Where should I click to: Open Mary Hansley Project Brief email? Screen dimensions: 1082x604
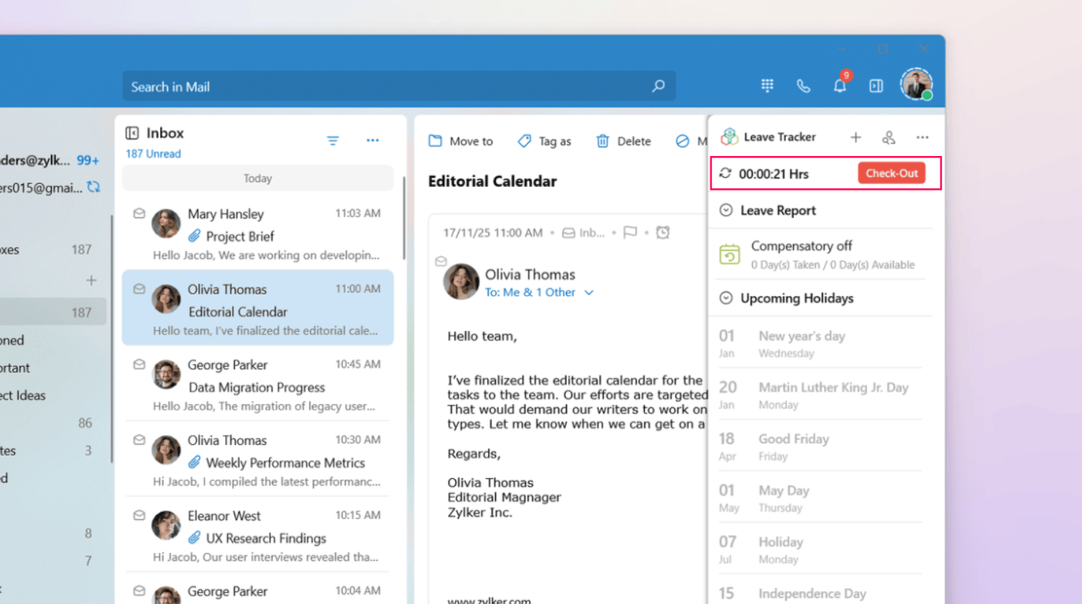[258, 234]
